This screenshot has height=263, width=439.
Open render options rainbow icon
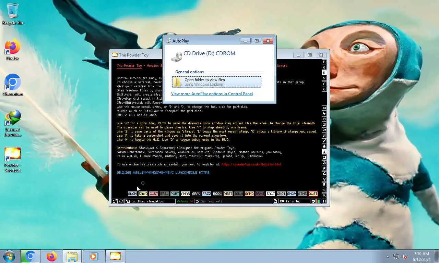point(319,201)
